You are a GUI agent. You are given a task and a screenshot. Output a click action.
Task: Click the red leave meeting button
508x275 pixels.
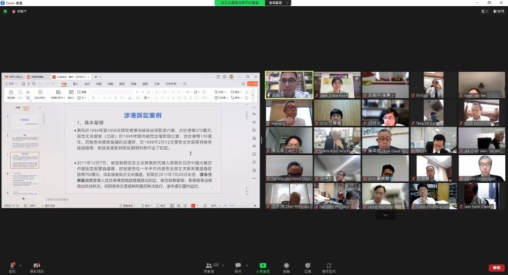click(x=496, y=268)
